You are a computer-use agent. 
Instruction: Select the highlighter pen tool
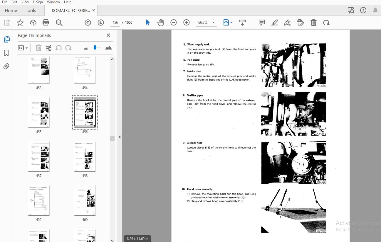click(x=275, y=23)
